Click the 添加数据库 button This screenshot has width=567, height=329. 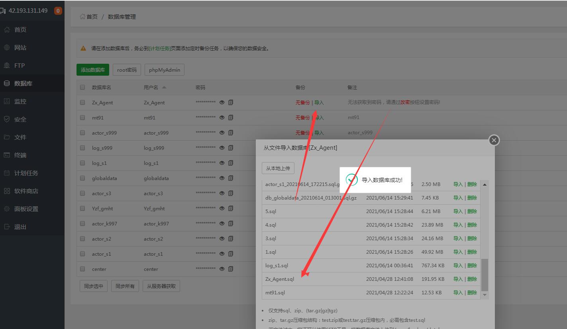[x=92, y=70]
